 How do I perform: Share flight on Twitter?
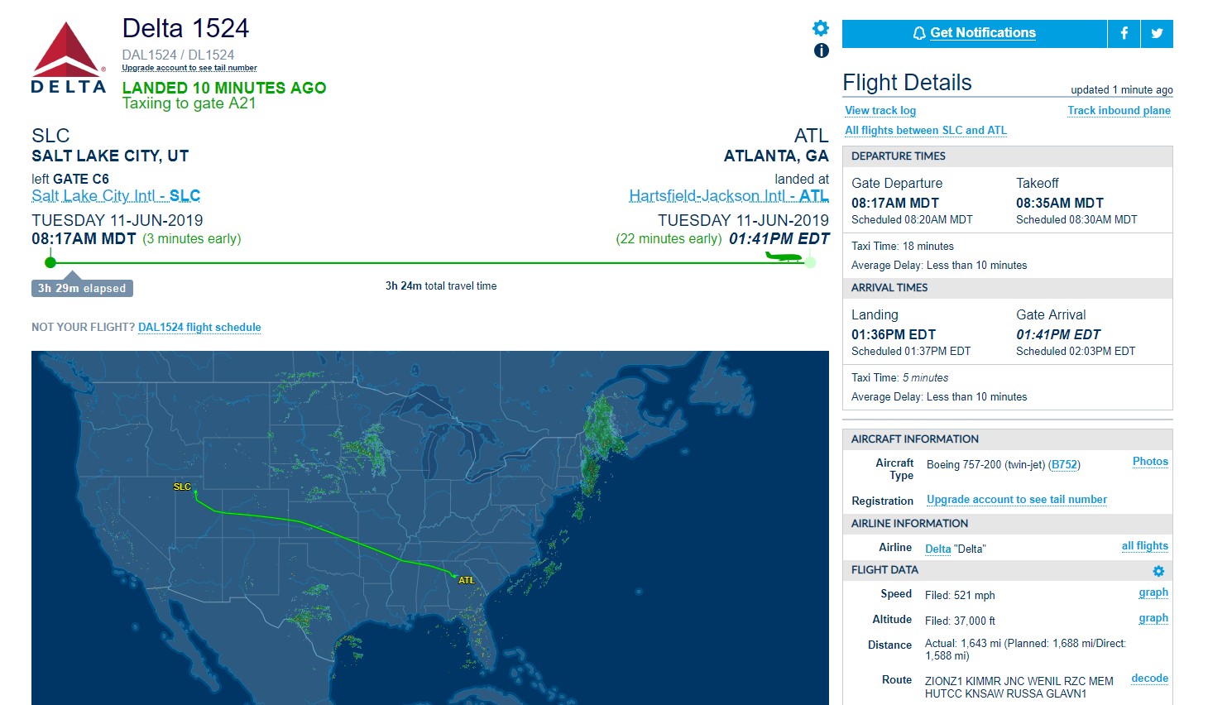point(1157,33)
